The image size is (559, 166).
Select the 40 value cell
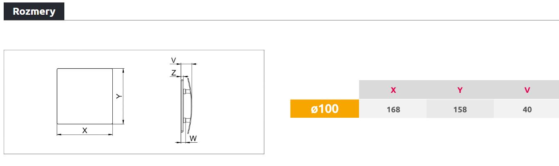(x=527, y=109)
